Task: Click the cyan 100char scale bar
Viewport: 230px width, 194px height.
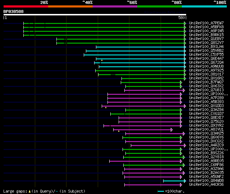Action: click(161, 191)
